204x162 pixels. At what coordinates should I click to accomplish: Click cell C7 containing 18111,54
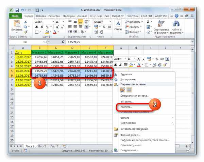[56, 80]
